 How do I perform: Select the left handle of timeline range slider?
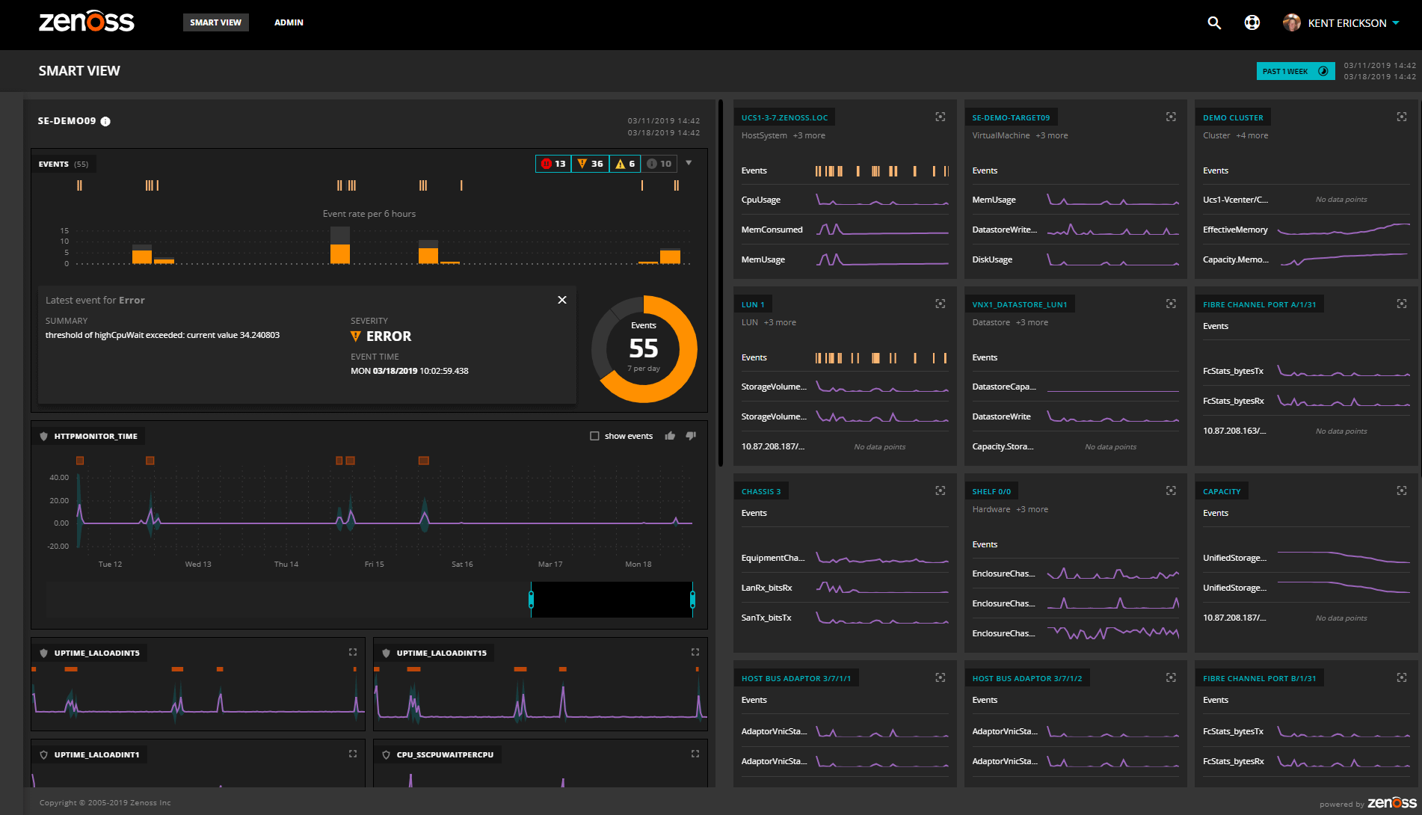click(531, 599)
